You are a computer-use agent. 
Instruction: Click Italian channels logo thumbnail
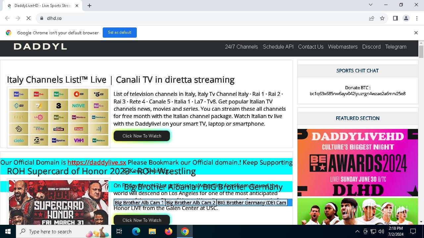pyautogui.click(x=59, y=117)
